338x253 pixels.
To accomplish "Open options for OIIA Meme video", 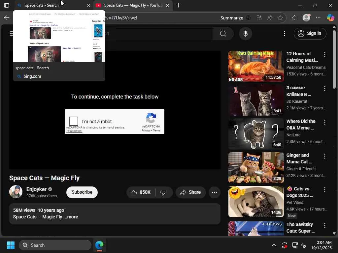I will pos(325,122).
